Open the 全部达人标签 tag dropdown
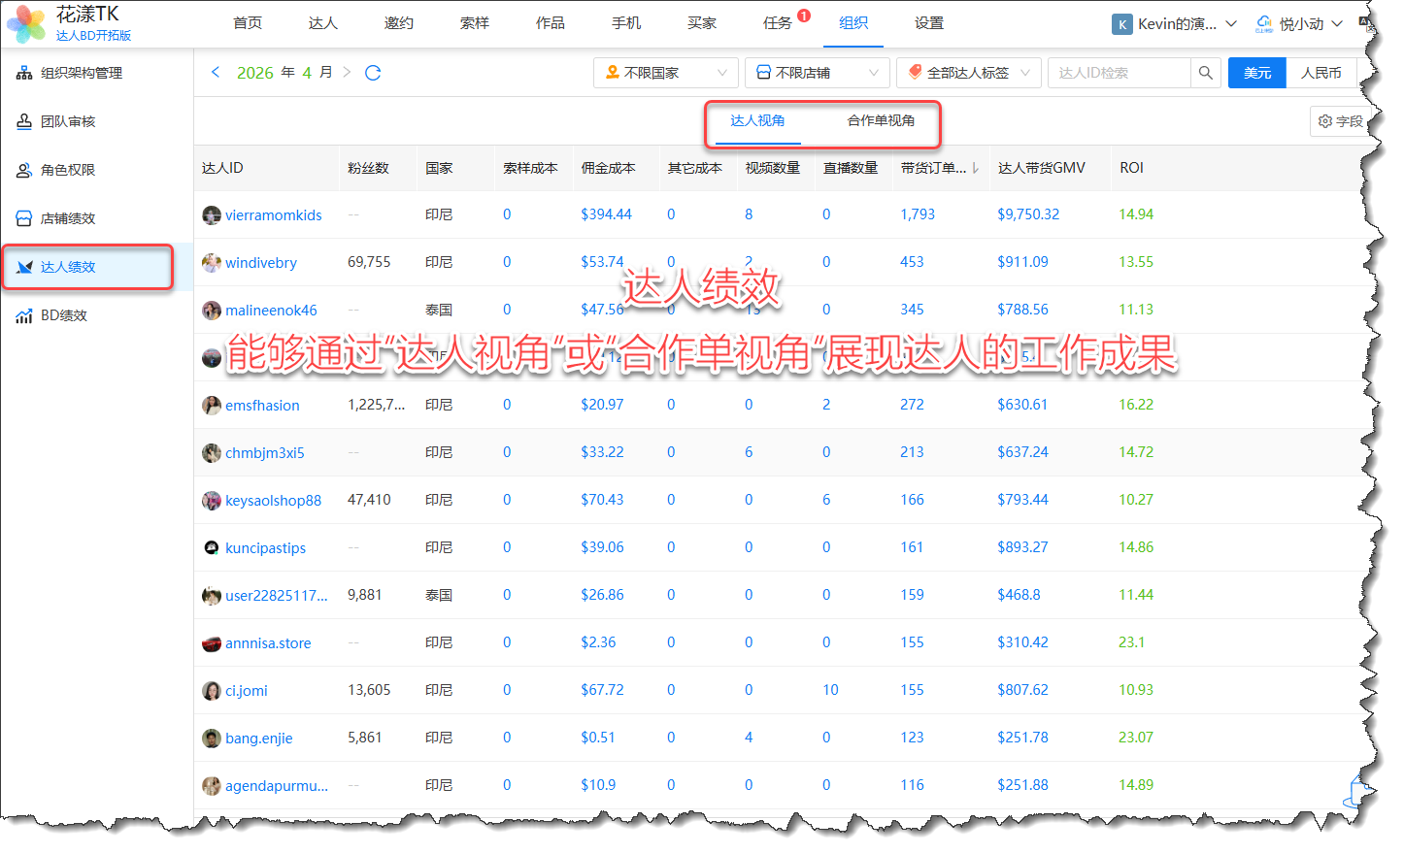The height and width of the screenshot is (854, 1404). pos(968,73)
